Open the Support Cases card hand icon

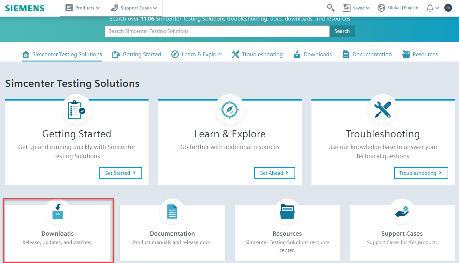click(x=402, y=212)
